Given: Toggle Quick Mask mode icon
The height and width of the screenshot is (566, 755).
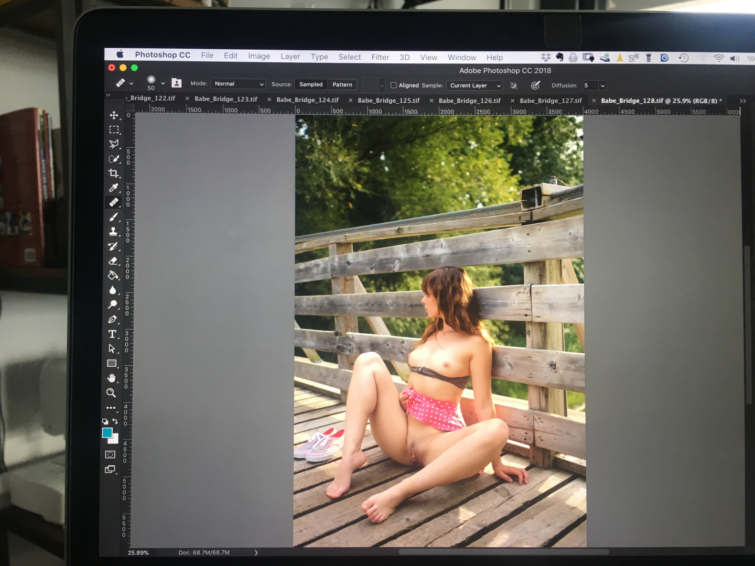Looking at the screenshot, I should (110, 454).
